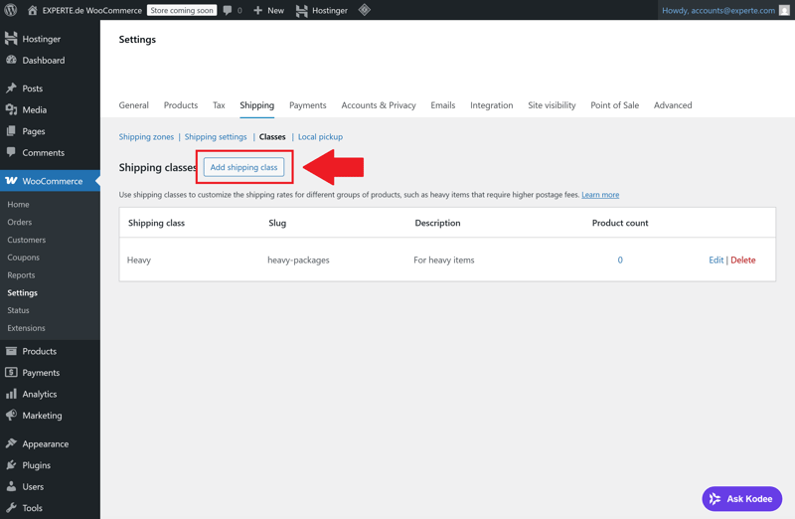Open Analytics via bar chart icon
Viewport: 795px width, 519px height.
[x=11, y=394]
